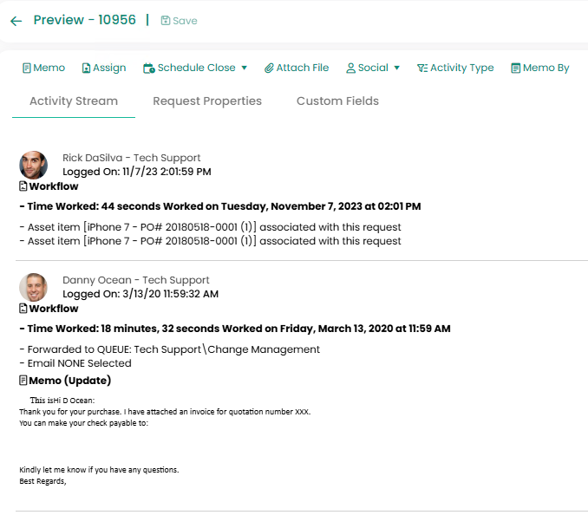Click Rick DaSilva's profile photo
588x515 pixels.
tap(34, 165)
